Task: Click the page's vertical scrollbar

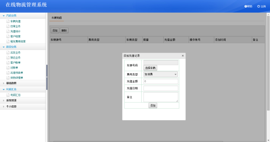Action: [268, 64]
